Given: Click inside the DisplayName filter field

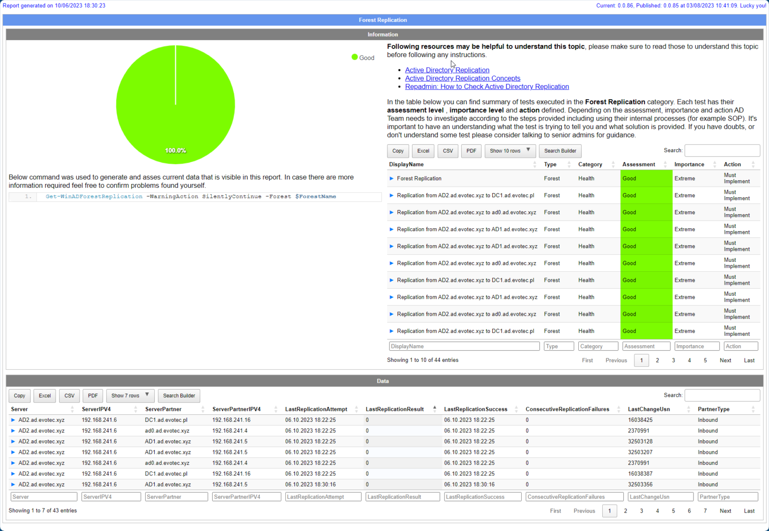Looking at the screenshot, I should [464, 346].
